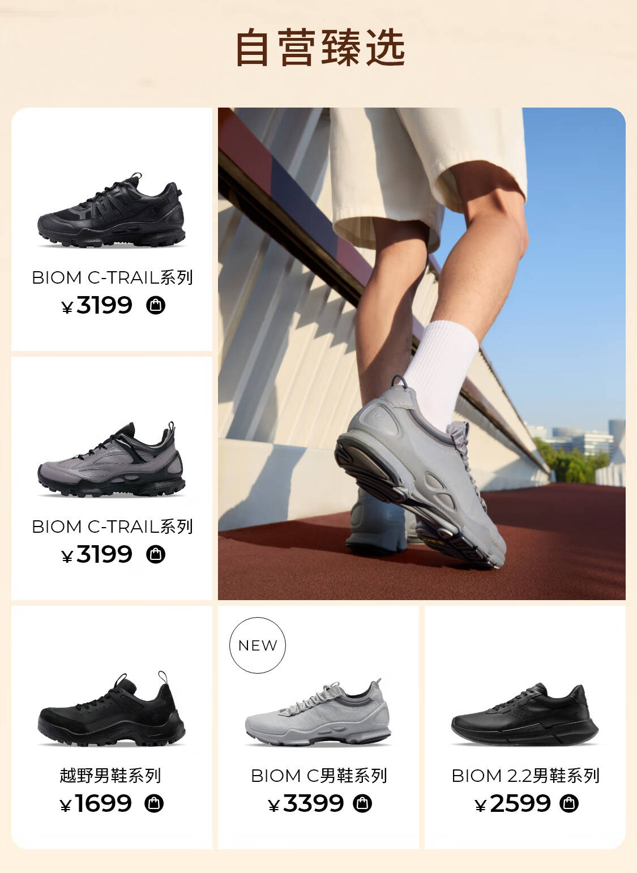Click the 自营臻选 section heading
The height and width of the screenshot is (873, 637).
[320, 48]
